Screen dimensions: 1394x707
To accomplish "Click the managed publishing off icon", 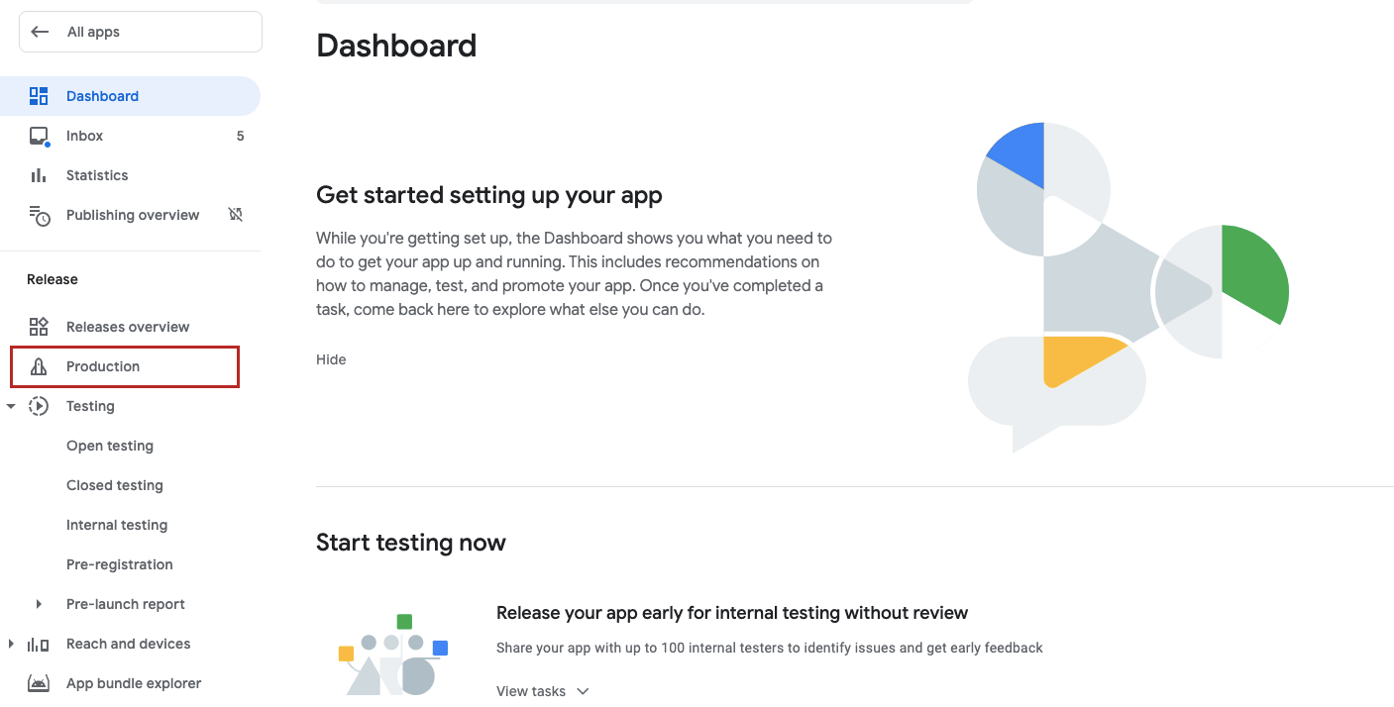I will 236,215.
